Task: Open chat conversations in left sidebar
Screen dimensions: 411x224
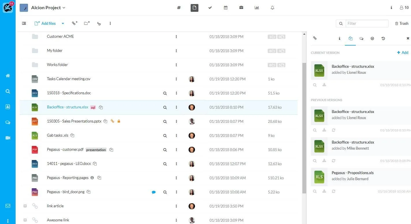Action: (8, 122)
